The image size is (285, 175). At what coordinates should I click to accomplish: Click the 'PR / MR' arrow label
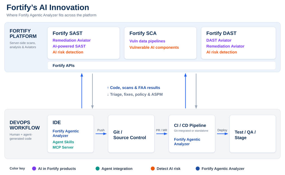(x=162, y=130)
